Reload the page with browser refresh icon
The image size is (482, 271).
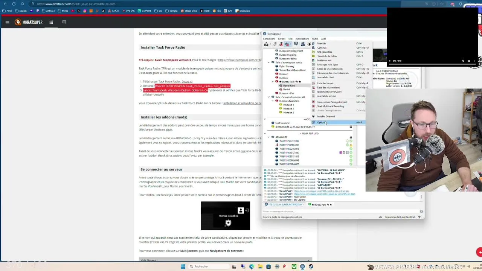[14, 4]
